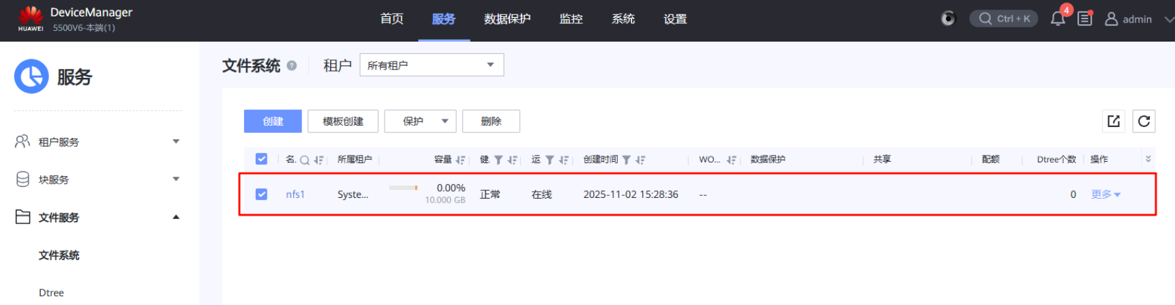Viewport: 1175px width, 305px height.
Task: Open the 租户 tenant dropdown
Action: 431,65
